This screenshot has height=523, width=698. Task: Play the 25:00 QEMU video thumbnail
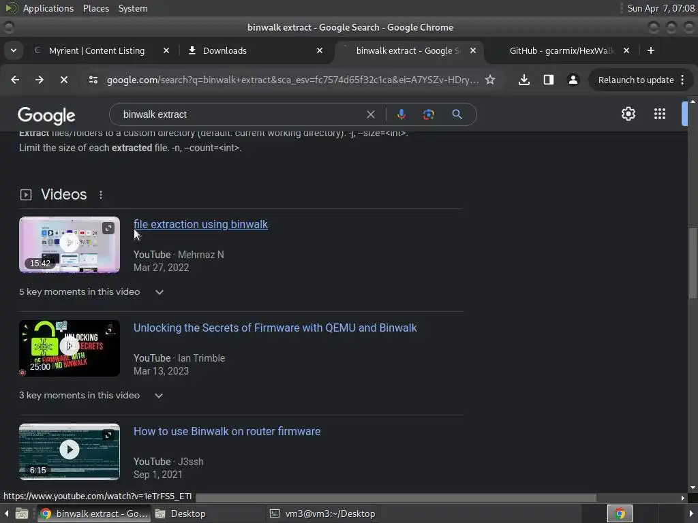click(70, 348)
